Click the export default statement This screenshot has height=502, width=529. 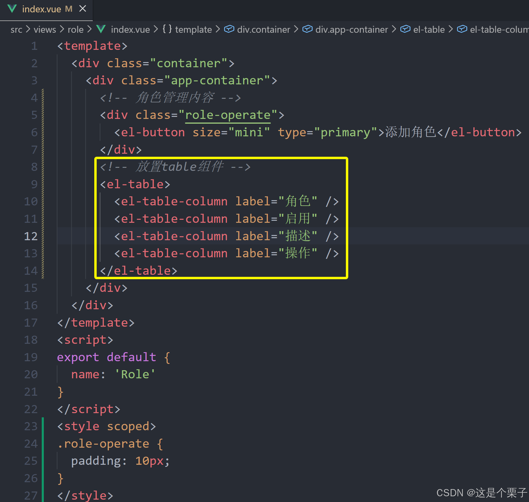tap(114, 357)
